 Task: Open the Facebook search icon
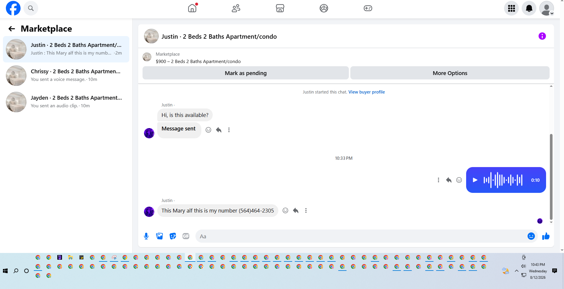point(31,8)
